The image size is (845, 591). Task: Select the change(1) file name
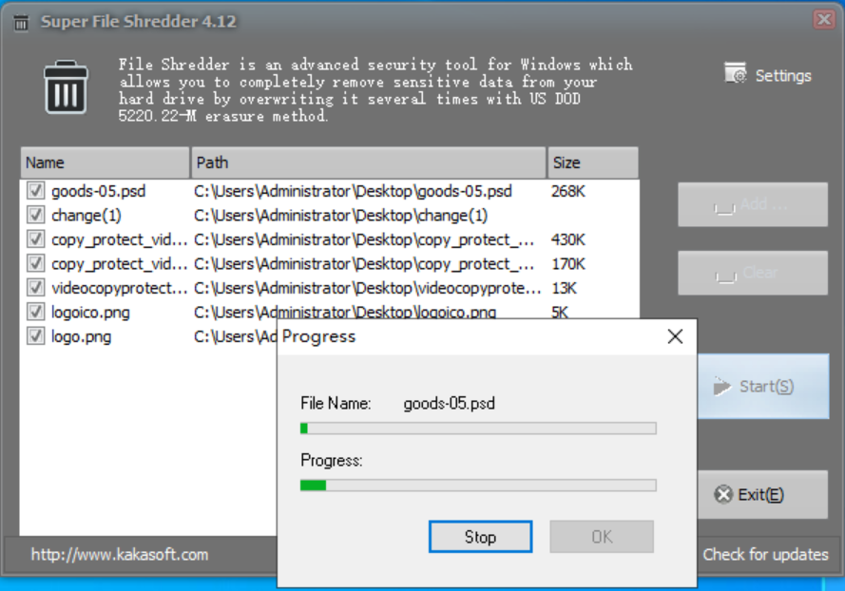click(x=86, y=216)
